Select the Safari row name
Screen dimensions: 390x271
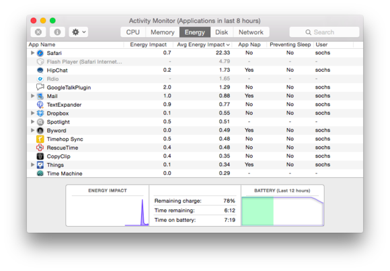(x=54, y=53)
